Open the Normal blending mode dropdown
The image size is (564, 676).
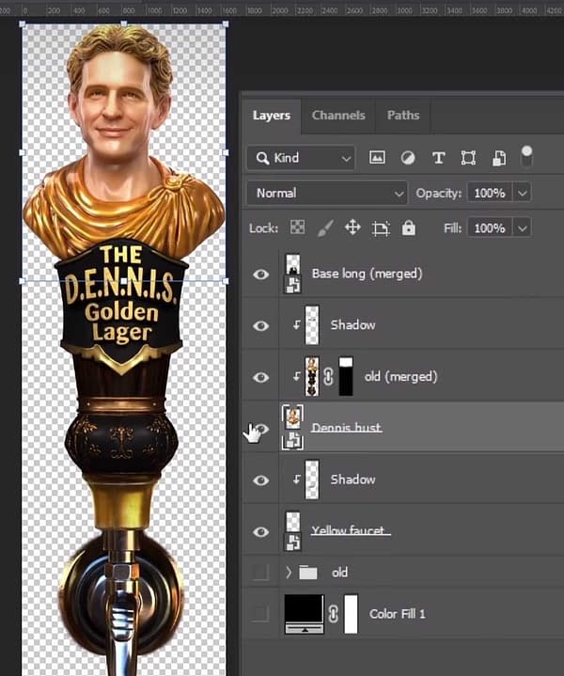[x=327, y=193]
